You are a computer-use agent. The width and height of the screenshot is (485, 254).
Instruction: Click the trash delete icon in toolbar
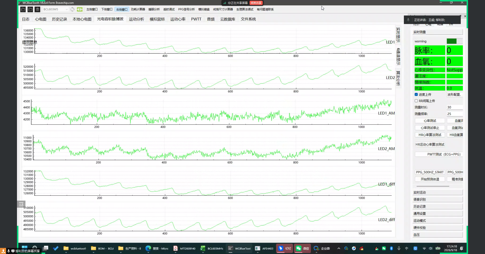38,9
